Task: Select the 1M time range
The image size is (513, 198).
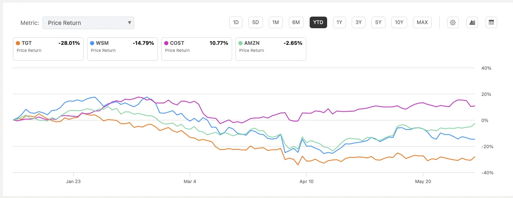Action: 275,22
